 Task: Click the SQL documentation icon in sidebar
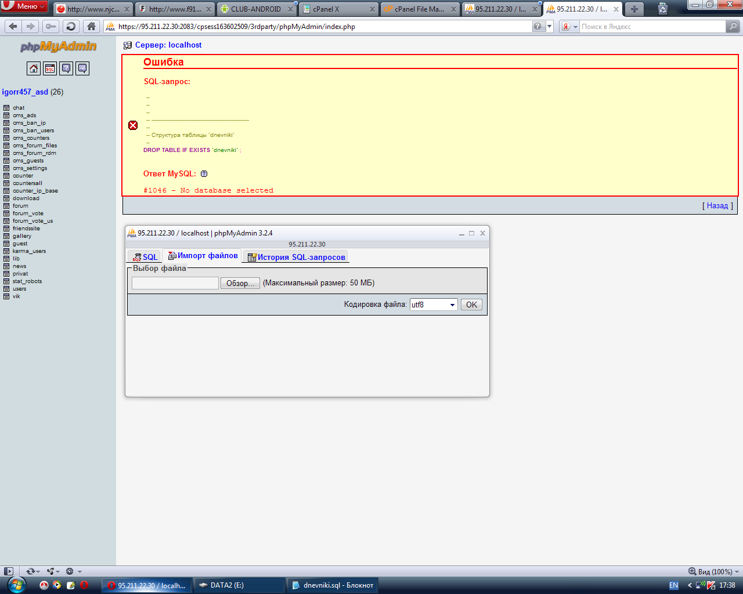(x=82, y=68)
